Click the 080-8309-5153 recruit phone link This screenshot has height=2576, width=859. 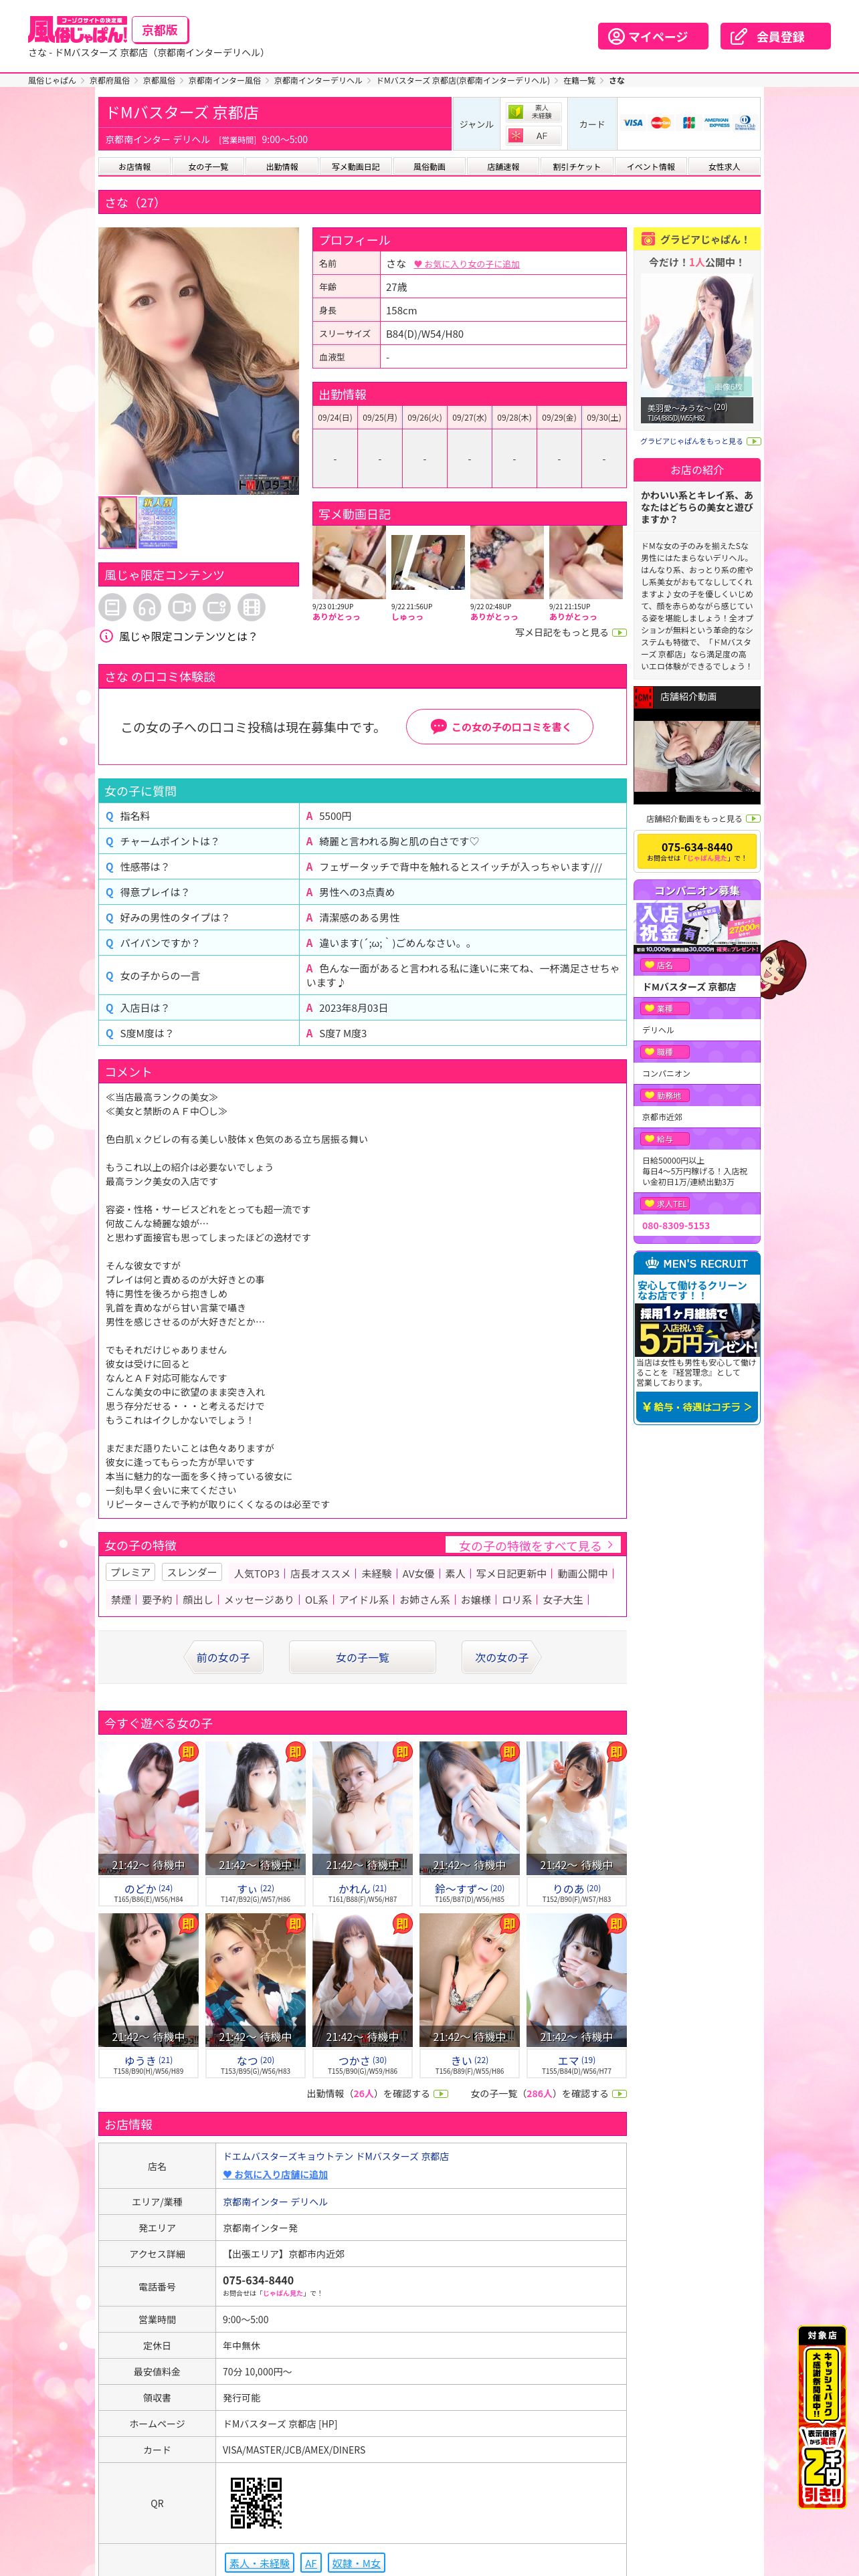[676, 1225]
